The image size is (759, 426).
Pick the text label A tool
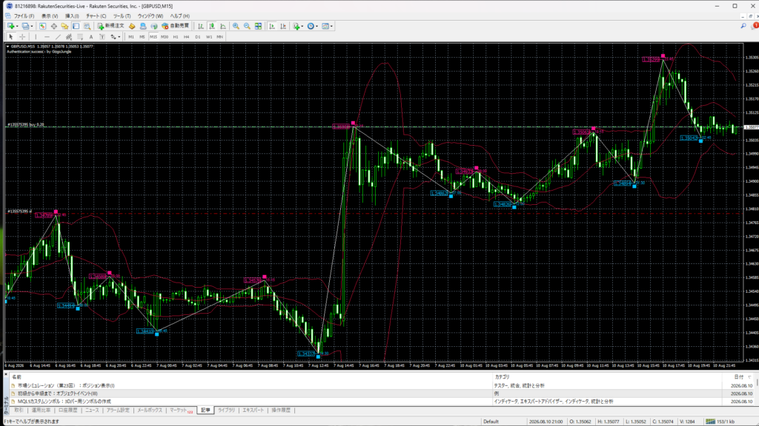point(91,37)
